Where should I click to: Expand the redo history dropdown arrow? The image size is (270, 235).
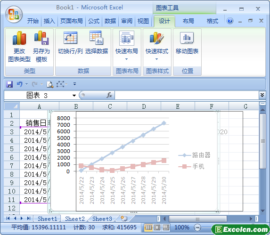(41, 84)
